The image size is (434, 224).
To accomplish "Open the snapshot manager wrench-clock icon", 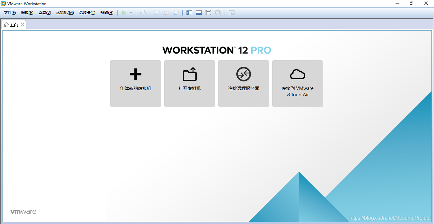I will 176,13.
